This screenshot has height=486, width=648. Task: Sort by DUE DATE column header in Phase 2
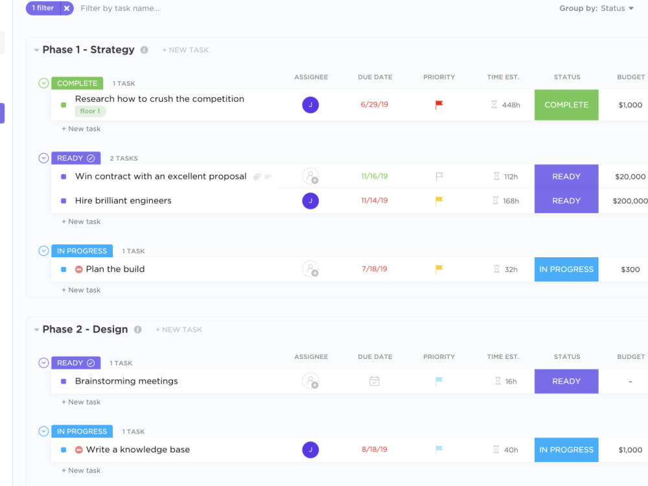(x=375, y=356)
